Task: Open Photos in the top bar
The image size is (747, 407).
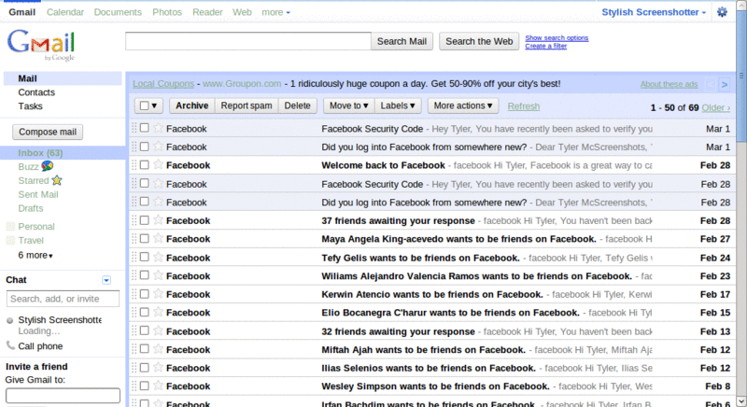Action: coord(167,12)
